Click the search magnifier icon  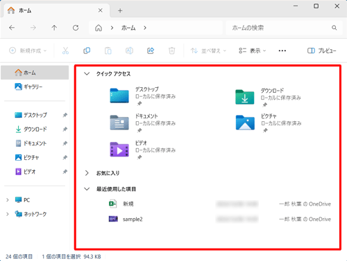point(335,28)
